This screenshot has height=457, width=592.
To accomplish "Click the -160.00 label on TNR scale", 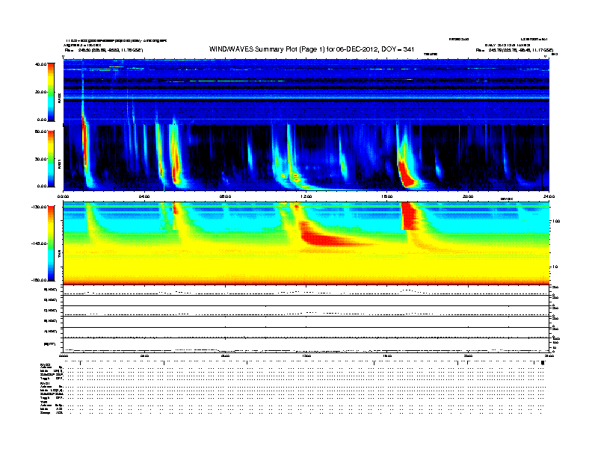I will tap(40, 280).
